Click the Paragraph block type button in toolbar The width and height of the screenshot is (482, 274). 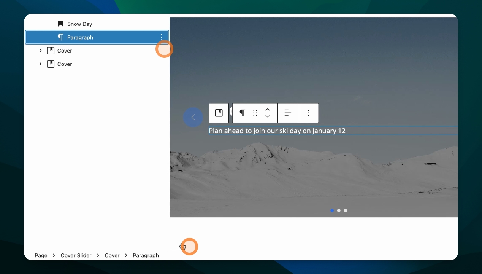click(x=242, y=113)
